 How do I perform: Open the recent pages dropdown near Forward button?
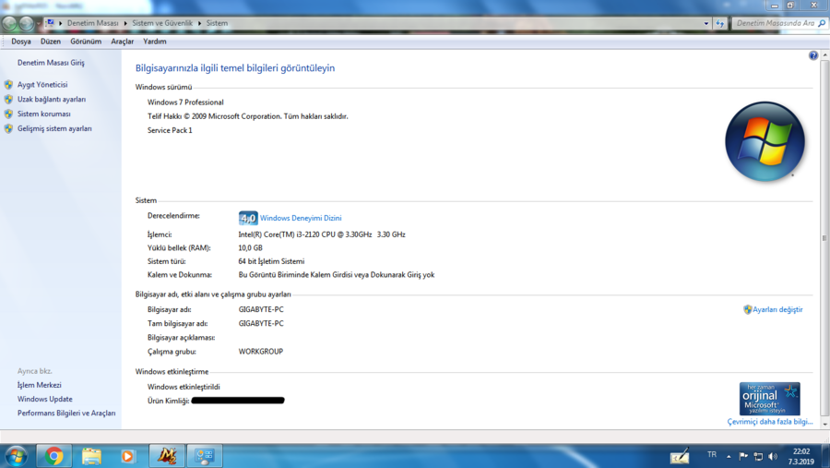click(38, 24)
